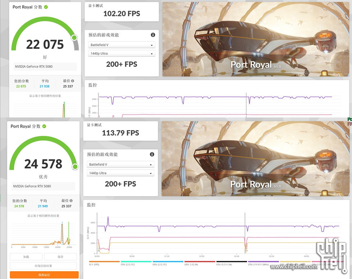Image resolution: width=352 pixels, height=279 pixels.
Task: Click the Port Royal v1.3 thumbnail in the 113.79 FPS result
Action: [255, 159]
